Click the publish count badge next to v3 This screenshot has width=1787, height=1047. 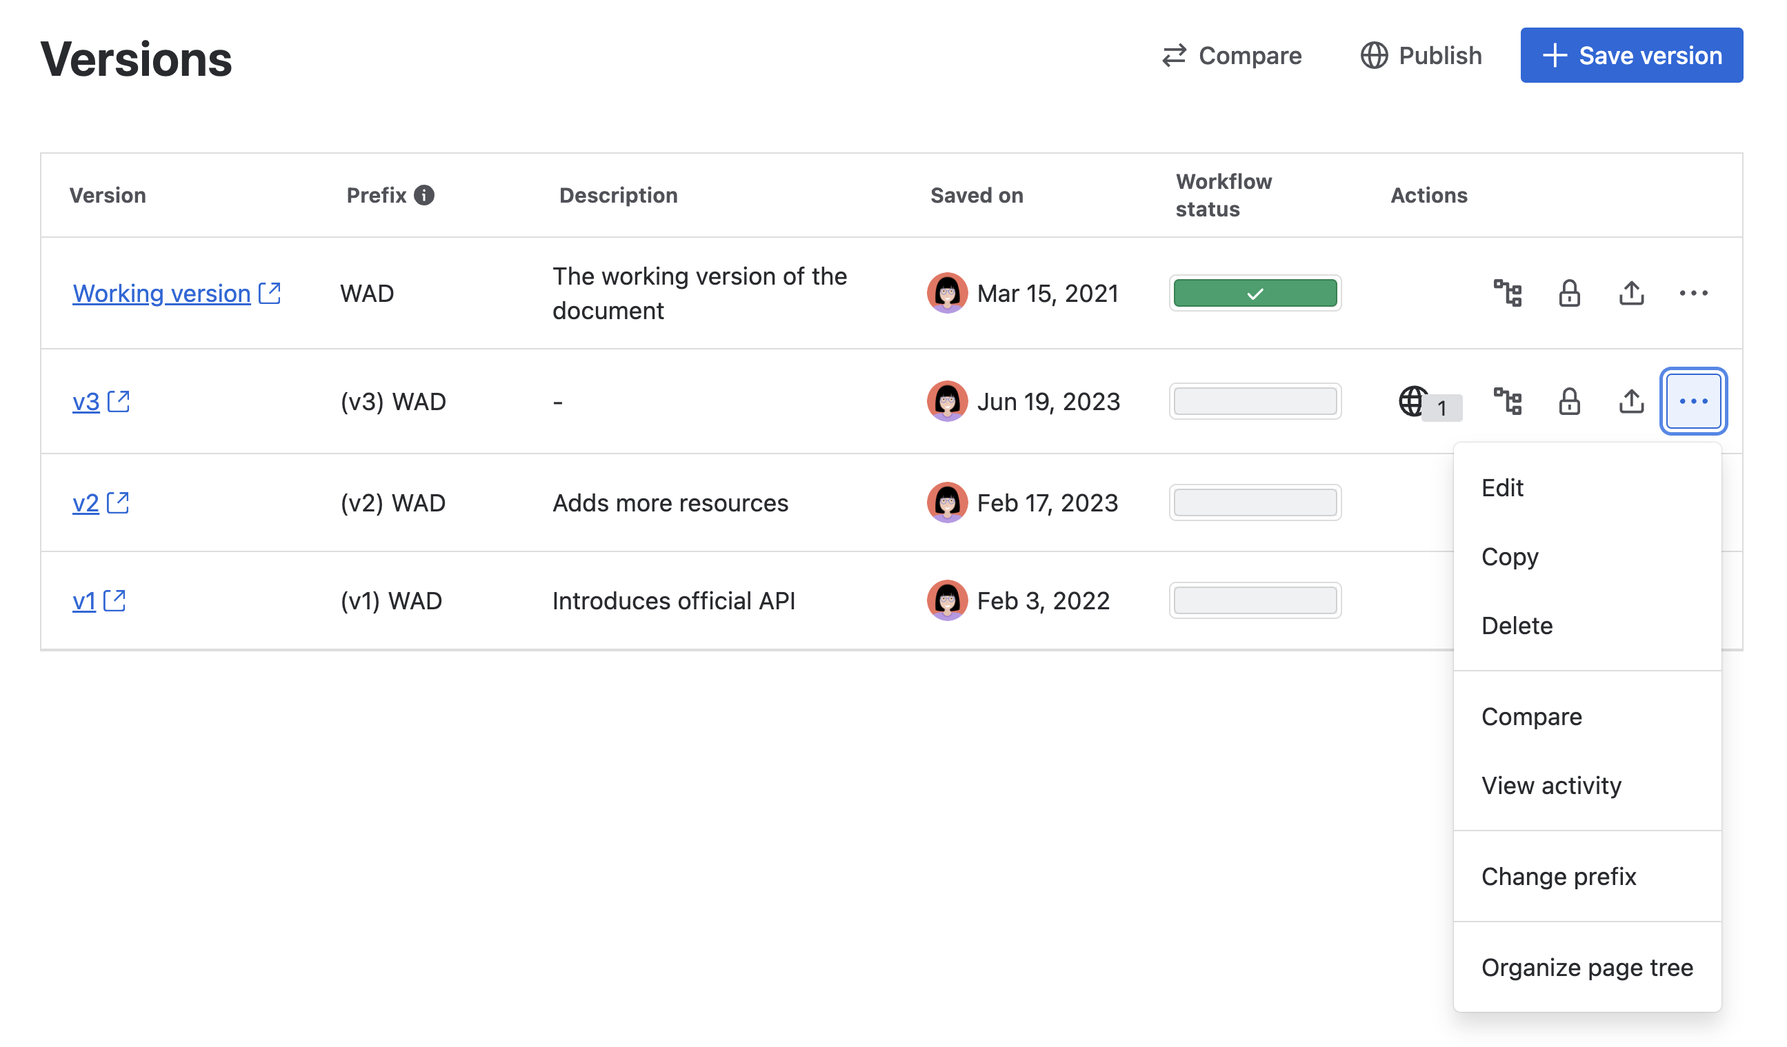coord(1441,409)
